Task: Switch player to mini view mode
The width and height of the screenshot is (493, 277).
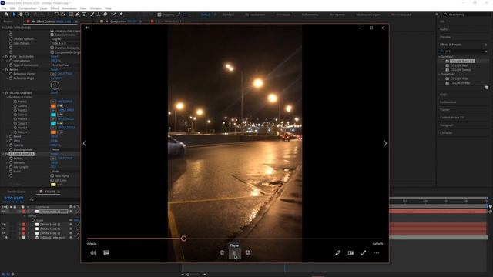Action: [350, 253]
